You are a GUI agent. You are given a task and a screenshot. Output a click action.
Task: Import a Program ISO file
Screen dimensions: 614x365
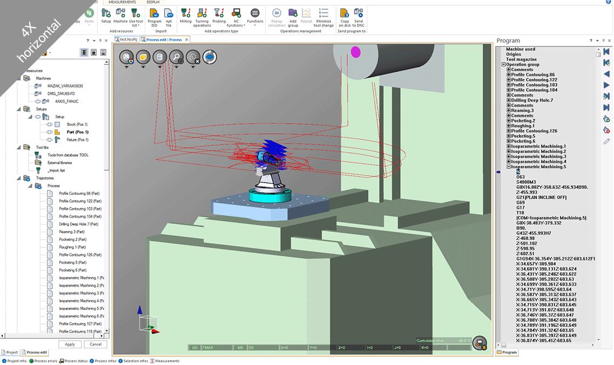pos(154,16)
